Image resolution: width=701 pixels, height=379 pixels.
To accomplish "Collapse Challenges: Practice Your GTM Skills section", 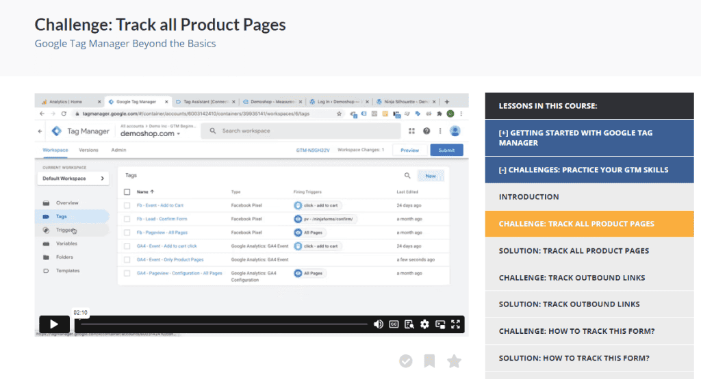I will click(589, 170).
